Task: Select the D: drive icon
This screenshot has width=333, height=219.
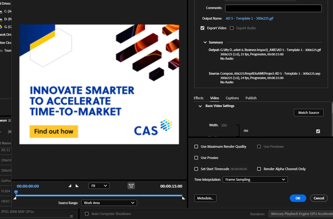Action: pos(1,19)
